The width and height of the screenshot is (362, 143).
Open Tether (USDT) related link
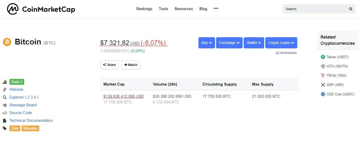[338, 57]
